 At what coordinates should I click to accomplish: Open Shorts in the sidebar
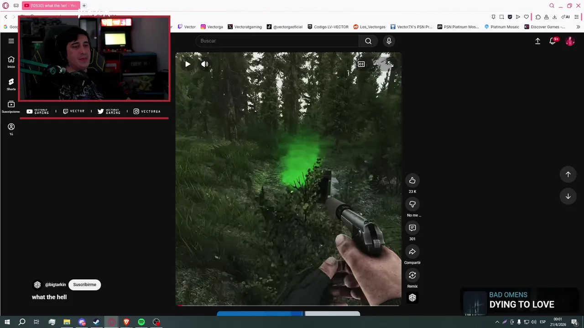click(11, 84)
